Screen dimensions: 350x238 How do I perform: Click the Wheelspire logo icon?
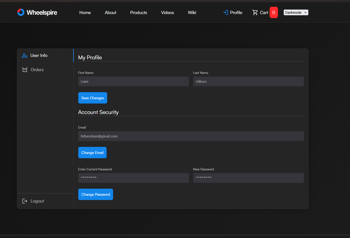pos(21,12)
